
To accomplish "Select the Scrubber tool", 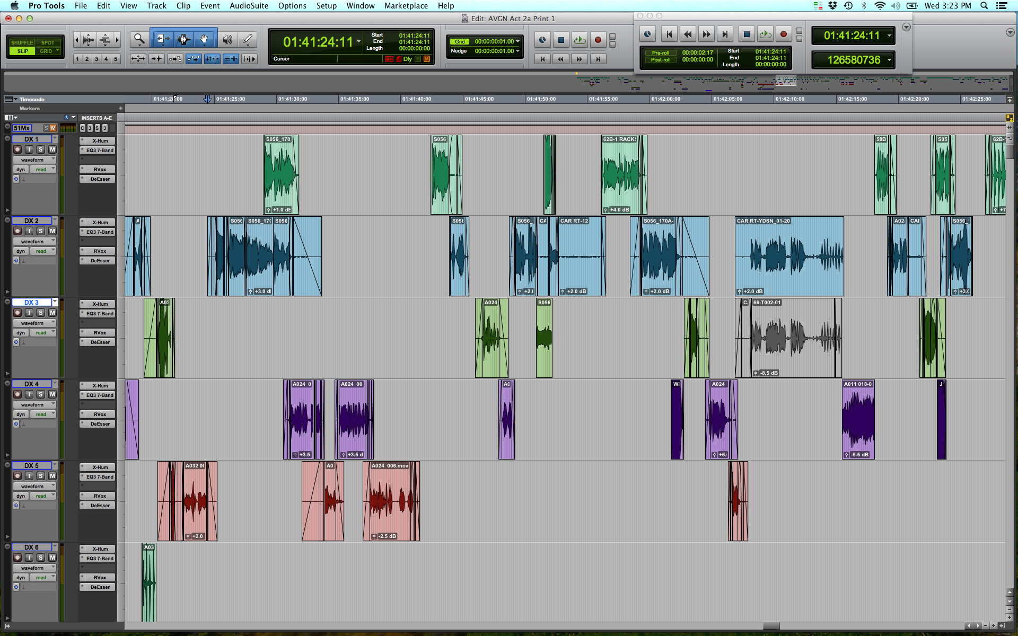I will pos(227,39).
